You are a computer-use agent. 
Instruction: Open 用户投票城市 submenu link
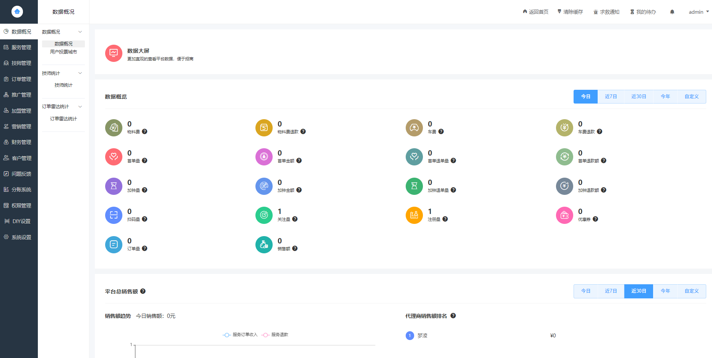click(x=63, y=52)
